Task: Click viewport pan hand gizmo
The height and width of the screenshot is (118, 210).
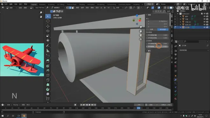Action: pos(141,31)
